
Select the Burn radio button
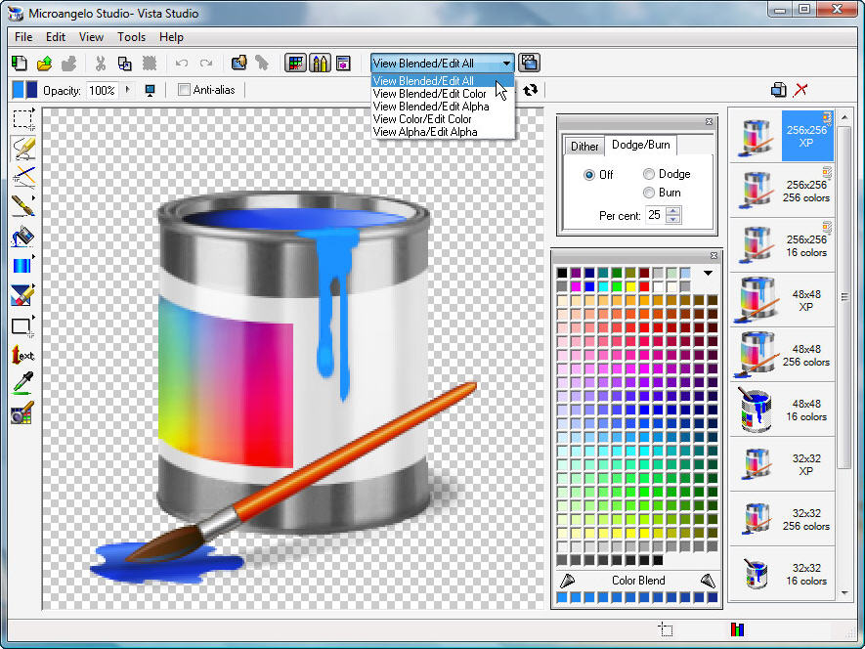click(649, 193)
